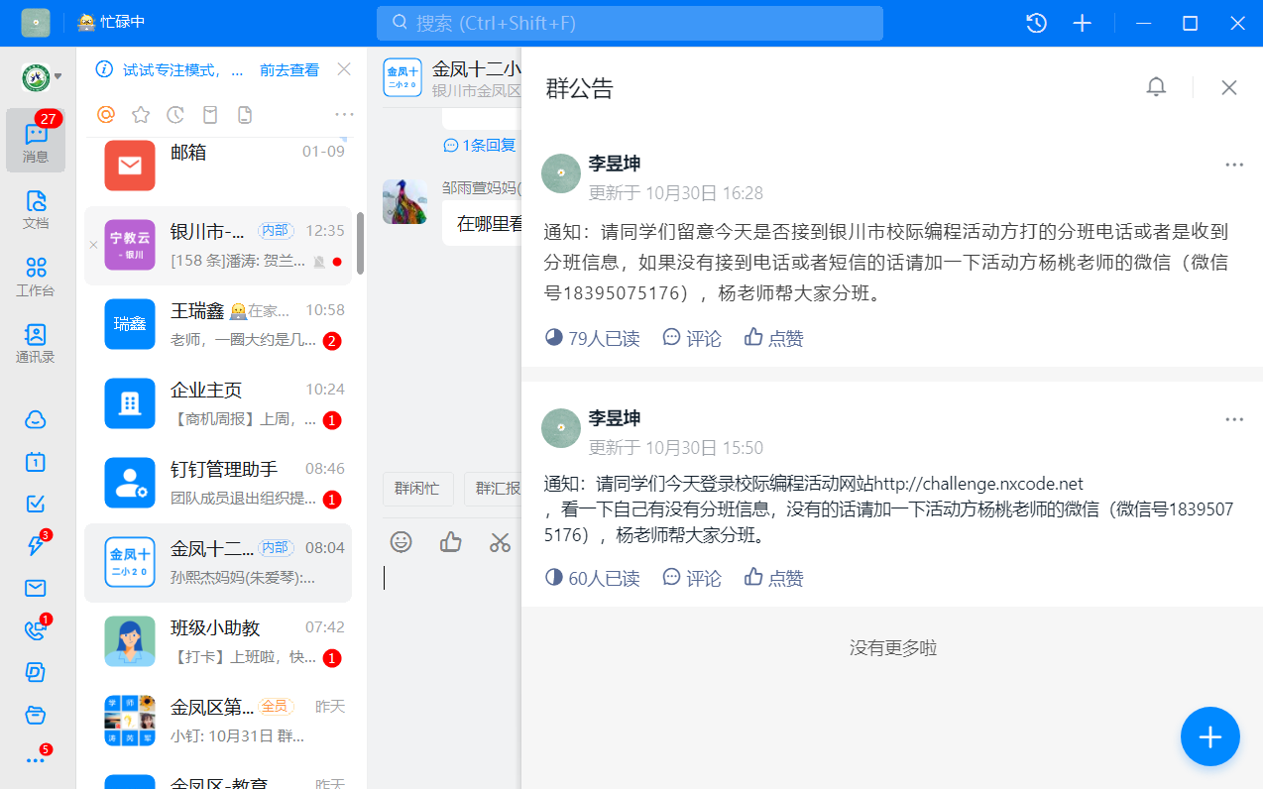Open more options for the 15:50 announcement
The height and width of the screenshot is (789, 1263).
(x=1233, y=419)
